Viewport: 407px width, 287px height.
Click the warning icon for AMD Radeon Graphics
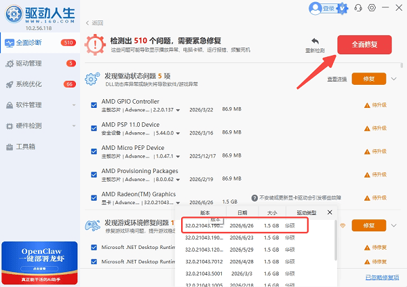367,198
